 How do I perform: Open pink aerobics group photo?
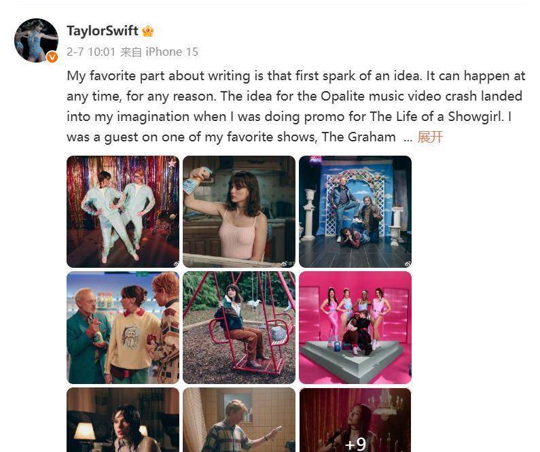(x=355, y=328)
